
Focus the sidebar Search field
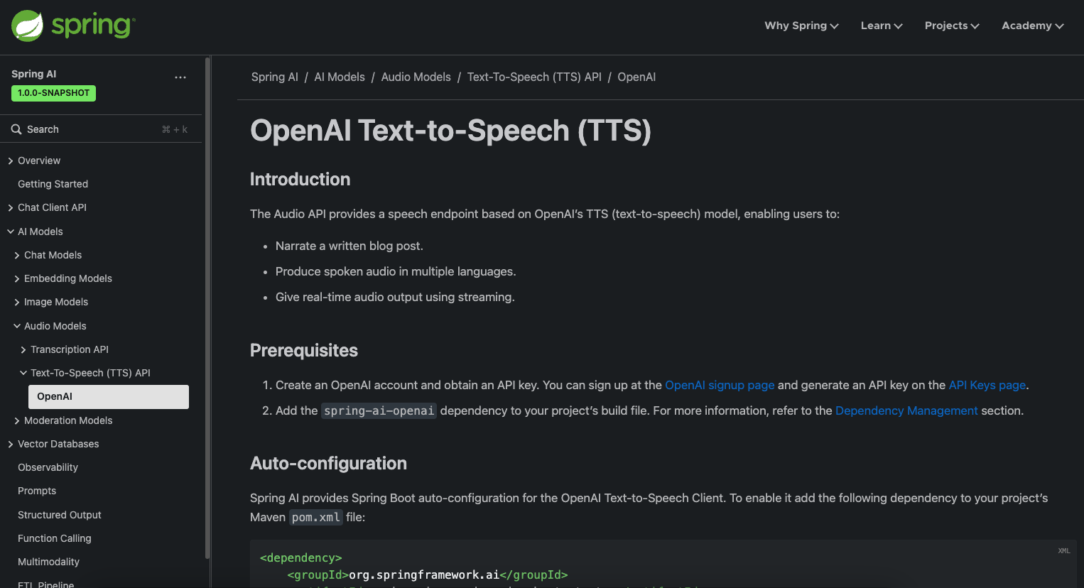pos(101,129)
